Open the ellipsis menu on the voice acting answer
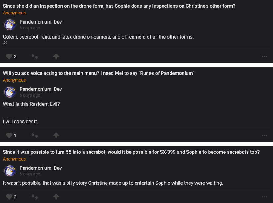 coord(264,135)
